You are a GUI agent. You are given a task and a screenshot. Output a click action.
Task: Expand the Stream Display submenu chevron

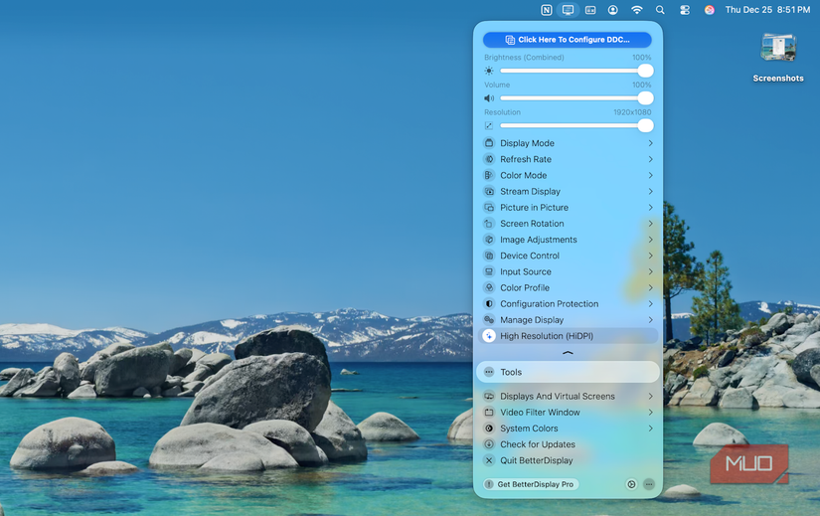click(x=651, y=192)
